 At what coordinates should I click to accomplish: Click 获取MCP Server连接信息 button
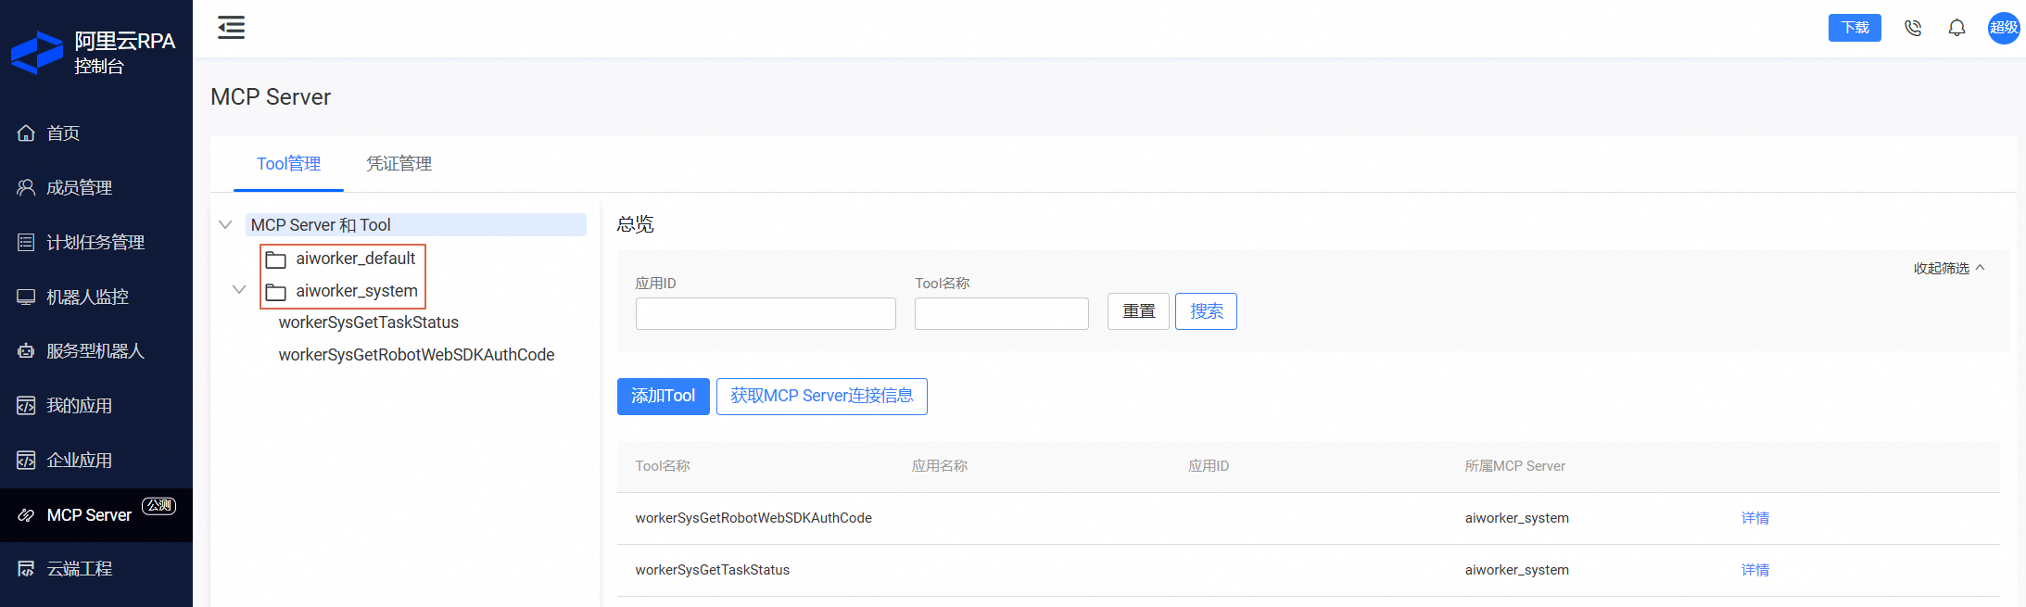[x=822, y=397]
